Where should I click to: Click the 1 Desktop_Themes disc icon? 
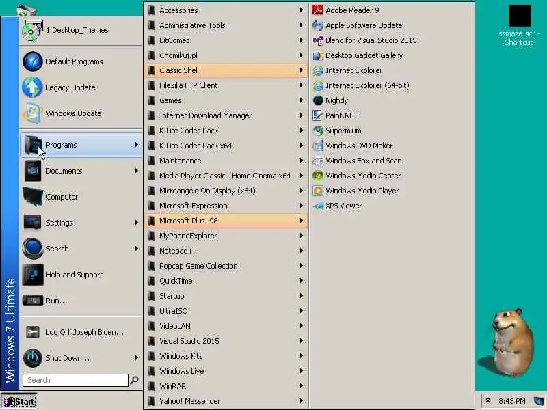32,30
